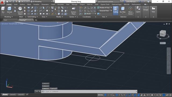Click the Custom View viewport label
The width and height of the screenshot is (172, 97).
click(7, 24)
